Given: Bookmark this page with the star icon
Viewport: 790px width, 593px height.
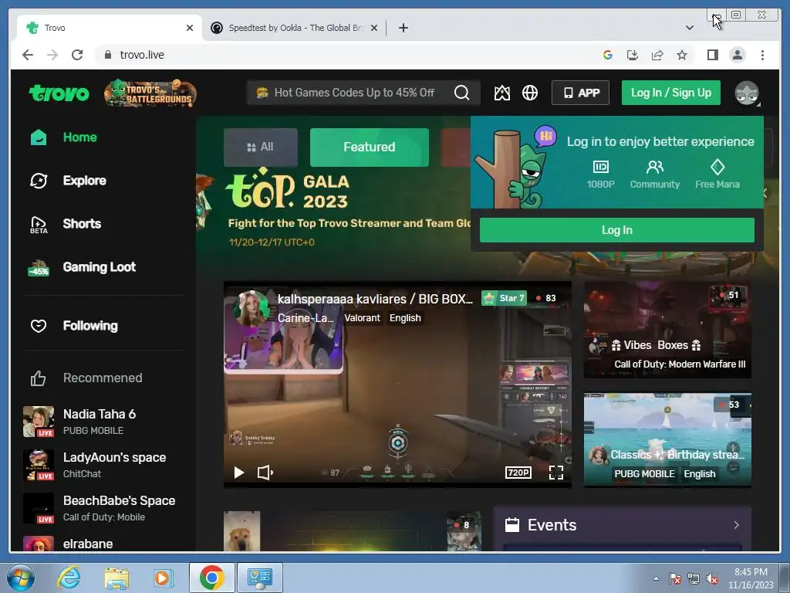Looking at the screenshot, I should pos(682,55).
